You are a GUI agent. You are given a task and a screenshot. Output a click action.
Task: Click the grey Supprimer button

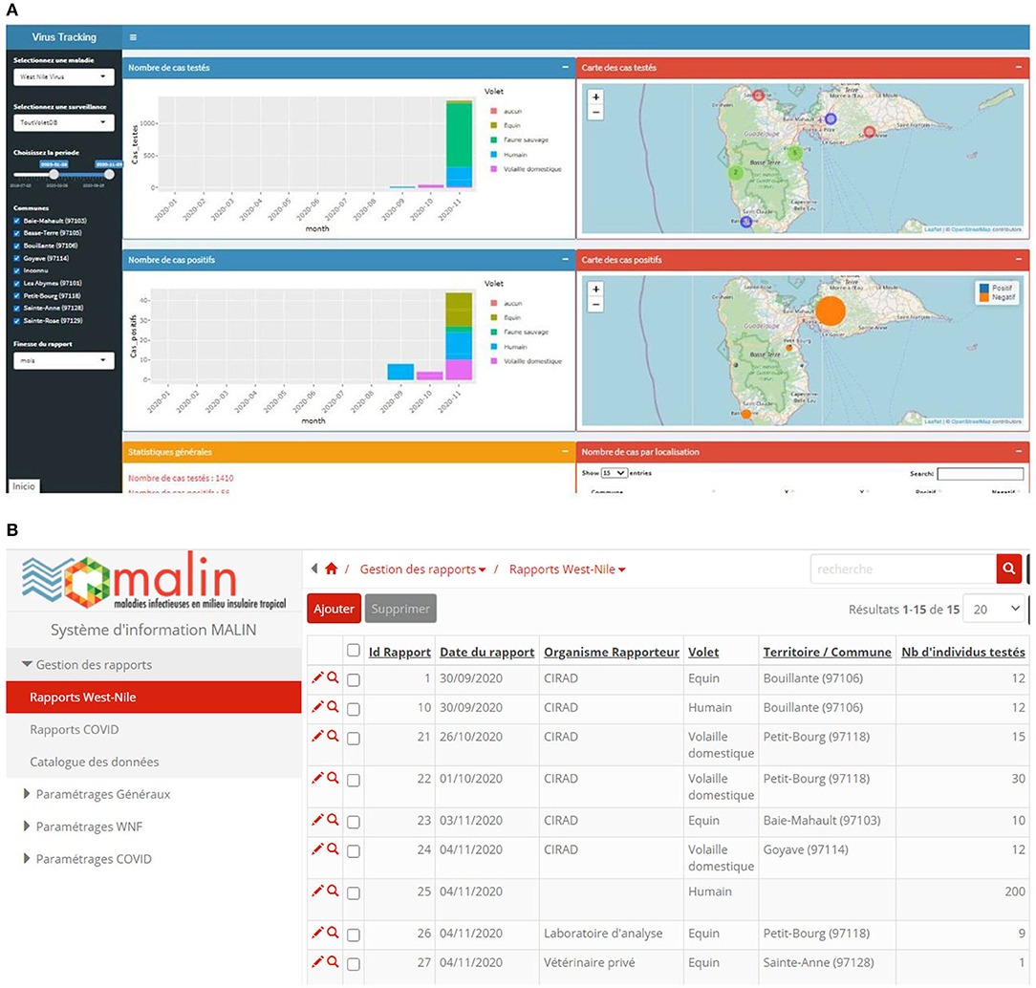[400, 609]
